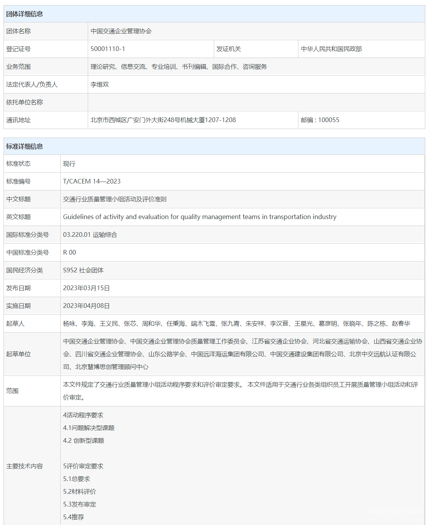Click the line 4活动程序要求

(83, 415)
